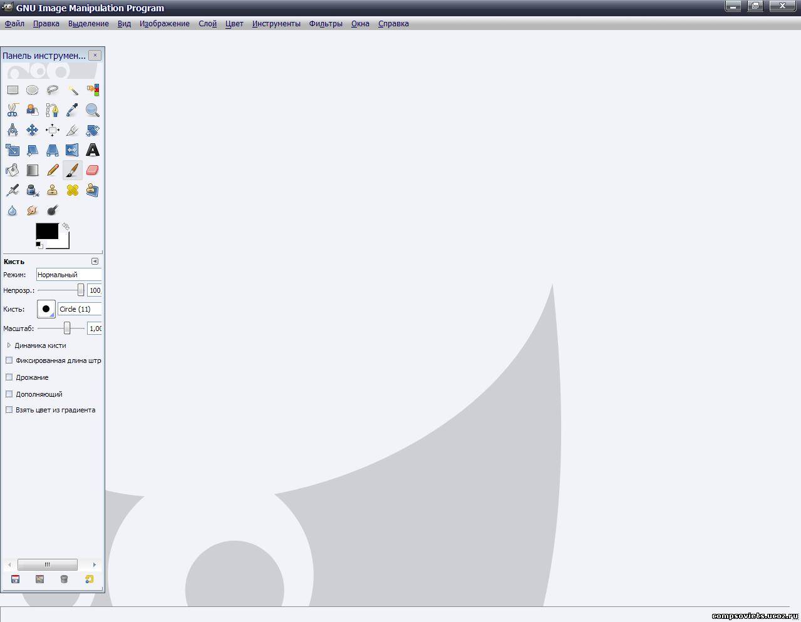Select the Fuzzy Select magic wand tool
This screenshot has height=622, width=801.
click(73, 90)
